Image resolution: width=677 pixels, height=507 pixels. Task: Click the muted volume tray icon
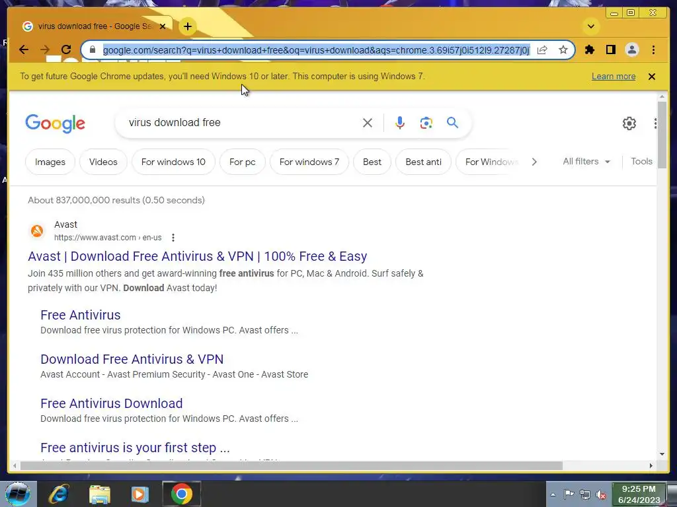point(601,494)
